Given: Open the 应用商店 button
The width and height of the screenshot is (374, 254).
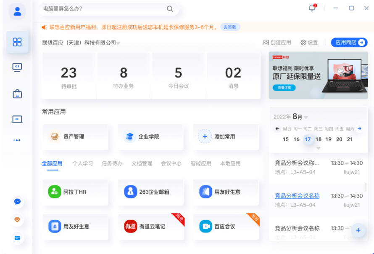Looking at the screenshot, I should 349,43.
